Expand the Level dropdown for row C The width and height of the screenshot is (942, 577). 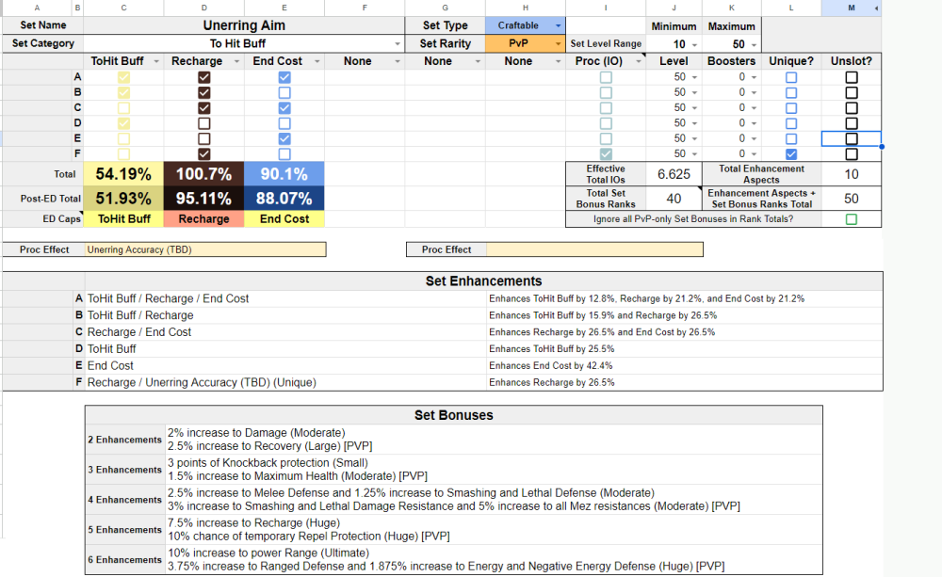coord(695,108)
